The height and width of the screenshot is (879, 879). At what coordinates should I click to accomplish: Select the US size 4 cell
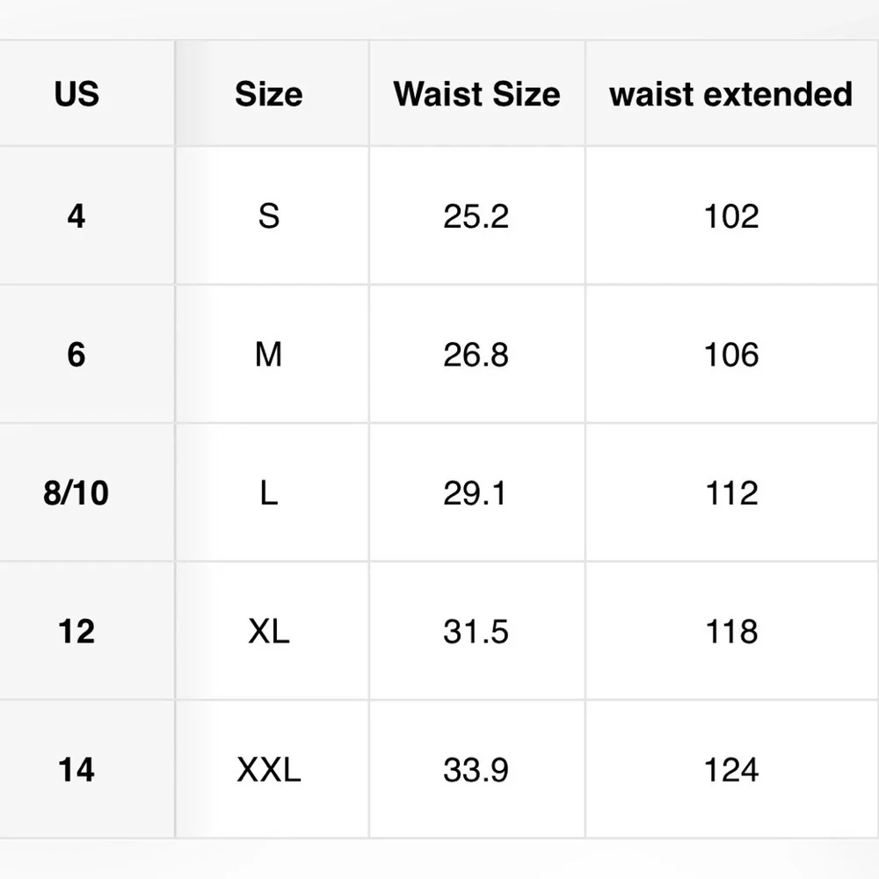(76, 216)
